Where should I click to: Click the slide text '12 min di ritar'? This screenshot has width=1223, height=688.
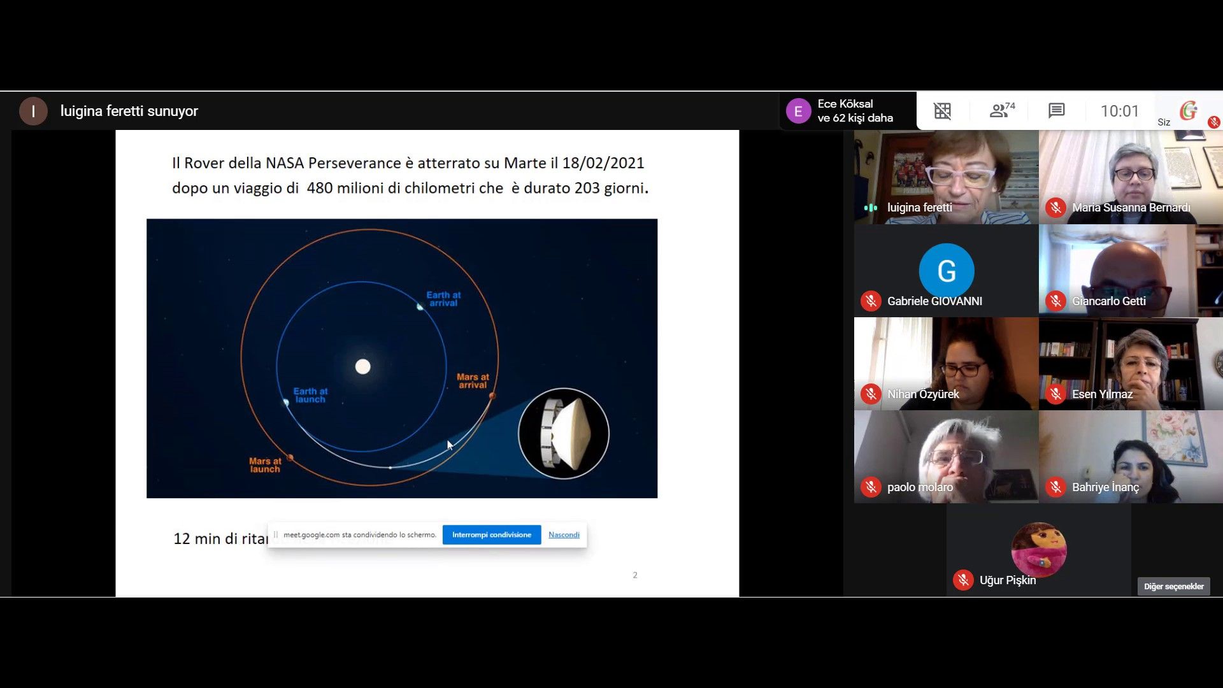pos(220,539)
